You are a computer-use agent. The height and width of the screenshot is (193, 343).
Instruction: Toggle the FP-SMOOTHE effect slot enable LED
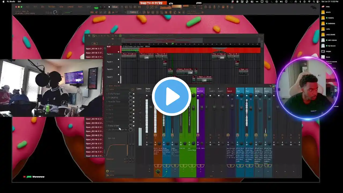coord(134,98)
